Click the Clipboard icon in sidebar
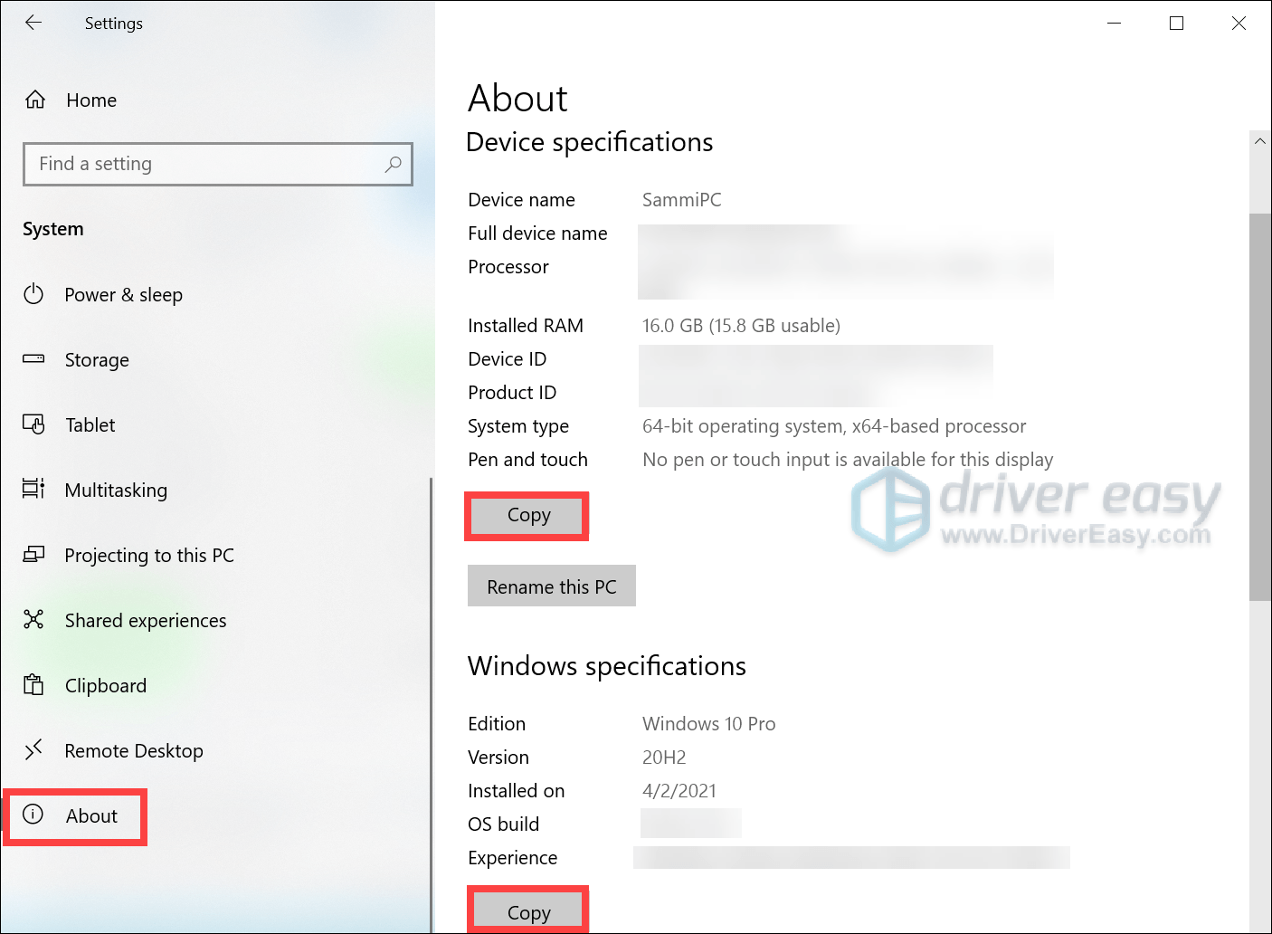The width and height of the screenshot is (1272, 934). coord(33,685)
